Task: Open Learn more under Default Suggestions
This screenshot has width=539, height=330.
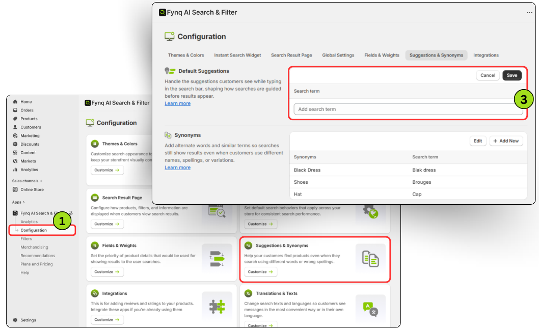Action: coord(177,103)
